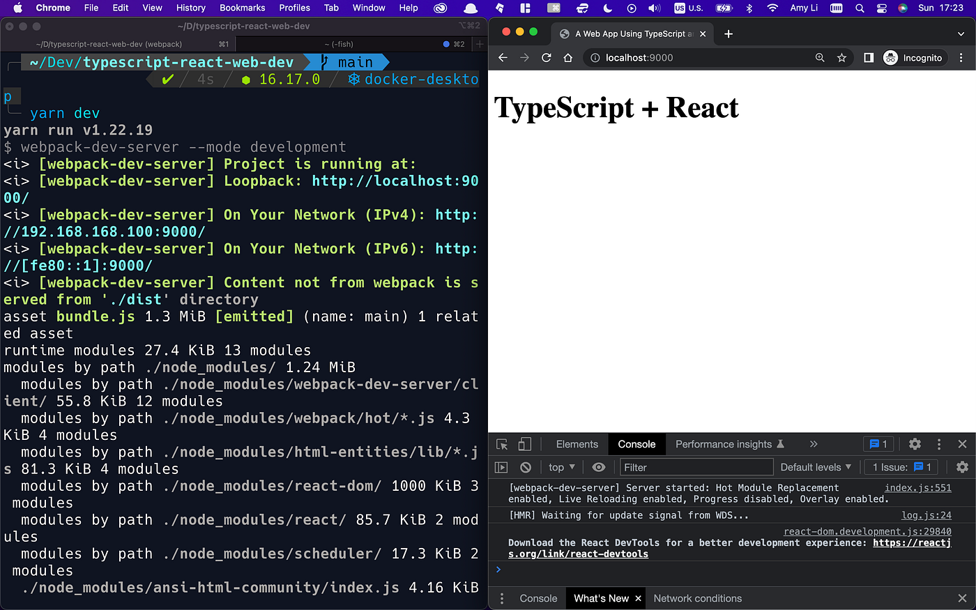Clear the console messages
Screen dimensions: 976x610
point(526,466)
